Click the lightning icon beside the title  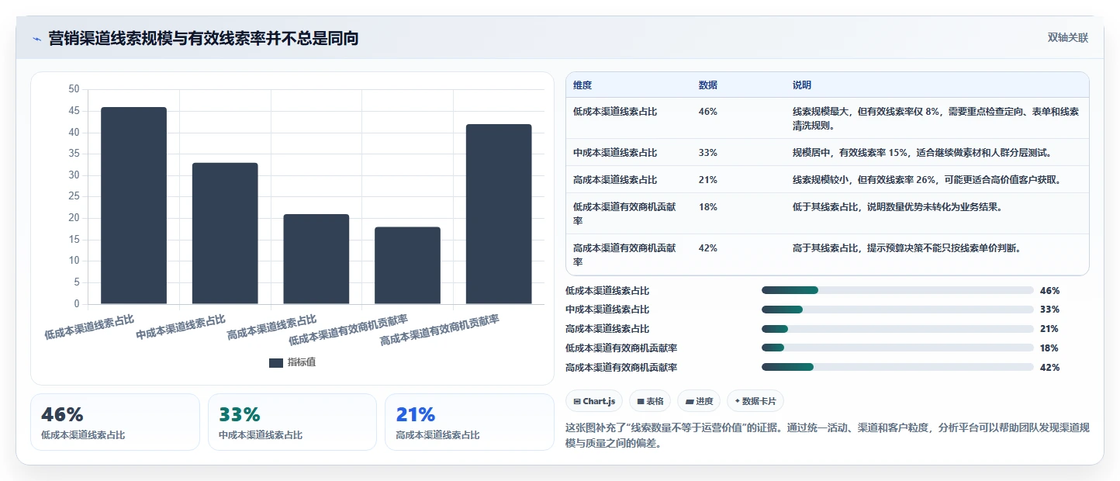tap(36, 38)
